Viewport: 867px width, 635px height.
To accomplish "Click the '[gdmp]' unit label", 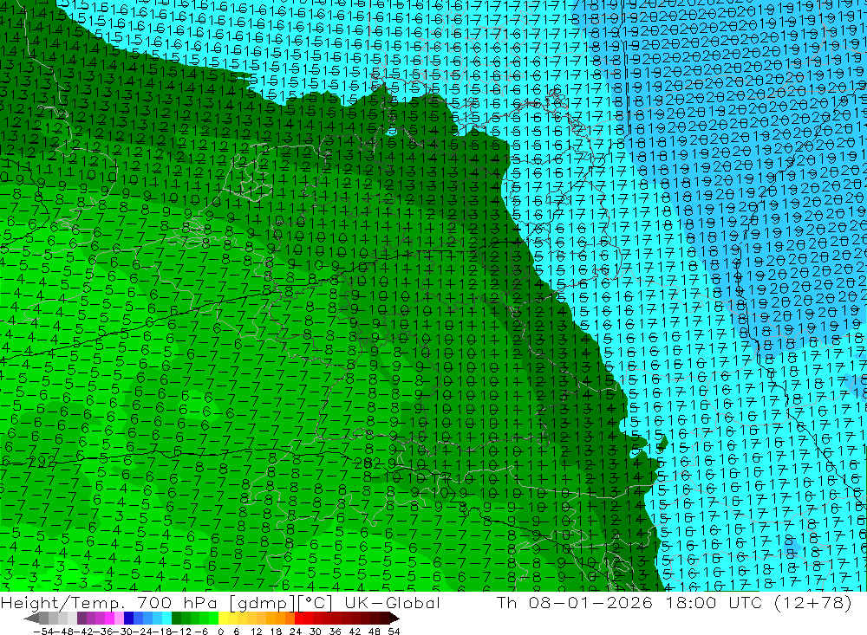I will click(x=262, y=602).
